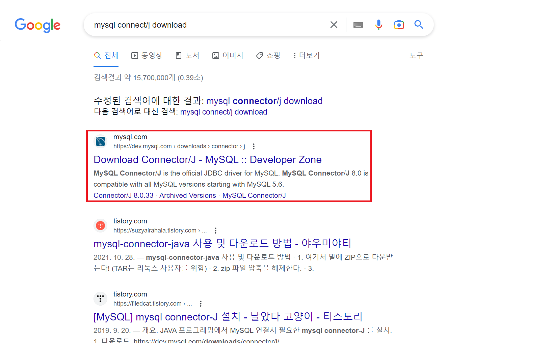The image size is (553, 343).
Task: Switch to the 쇼핑 shopping tab
Action: 268,56
